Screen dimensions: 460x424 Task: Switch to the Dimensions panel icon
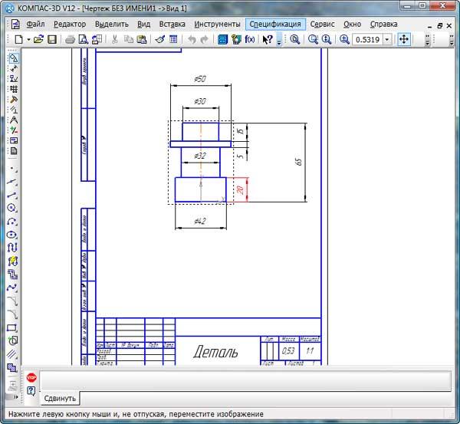point(14,69)
